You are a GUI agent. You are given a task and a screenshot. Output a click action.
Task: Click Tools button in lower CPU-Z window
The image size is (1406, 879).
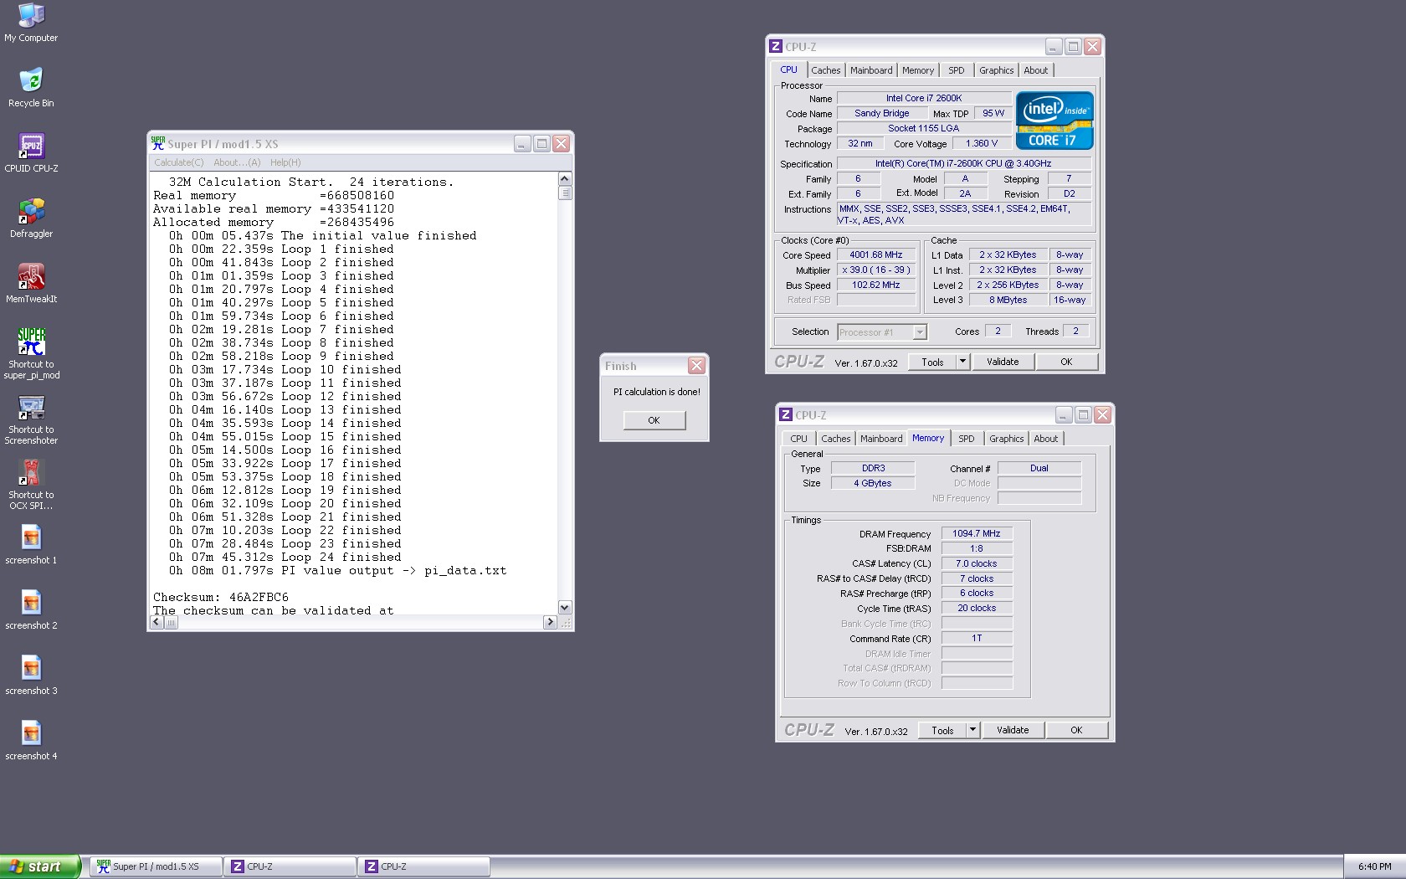[x=942, y=730]
